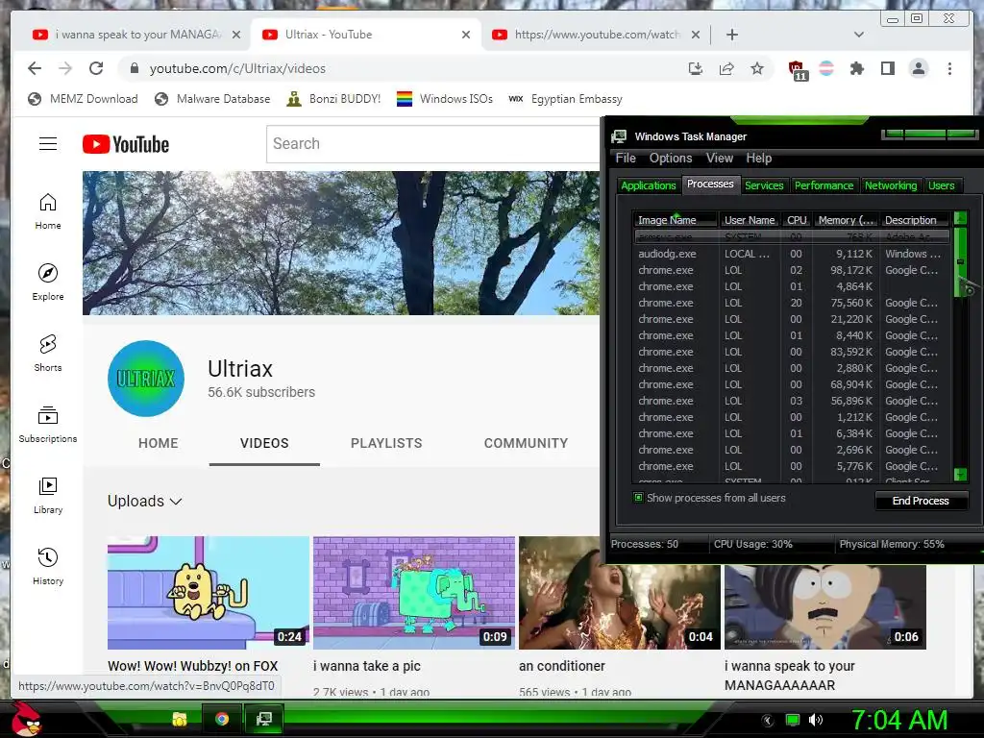Open Task Manager Help menu
Viewport: 984px width, 738px height.
tap(759, 159)
